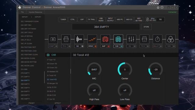Click IMPORT in preset panel
195x110 pixels.
25,17
